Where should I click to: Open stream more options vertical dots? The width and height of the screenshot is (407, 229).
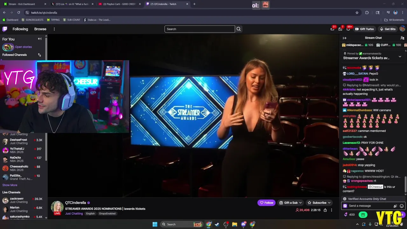coord(331,210)
